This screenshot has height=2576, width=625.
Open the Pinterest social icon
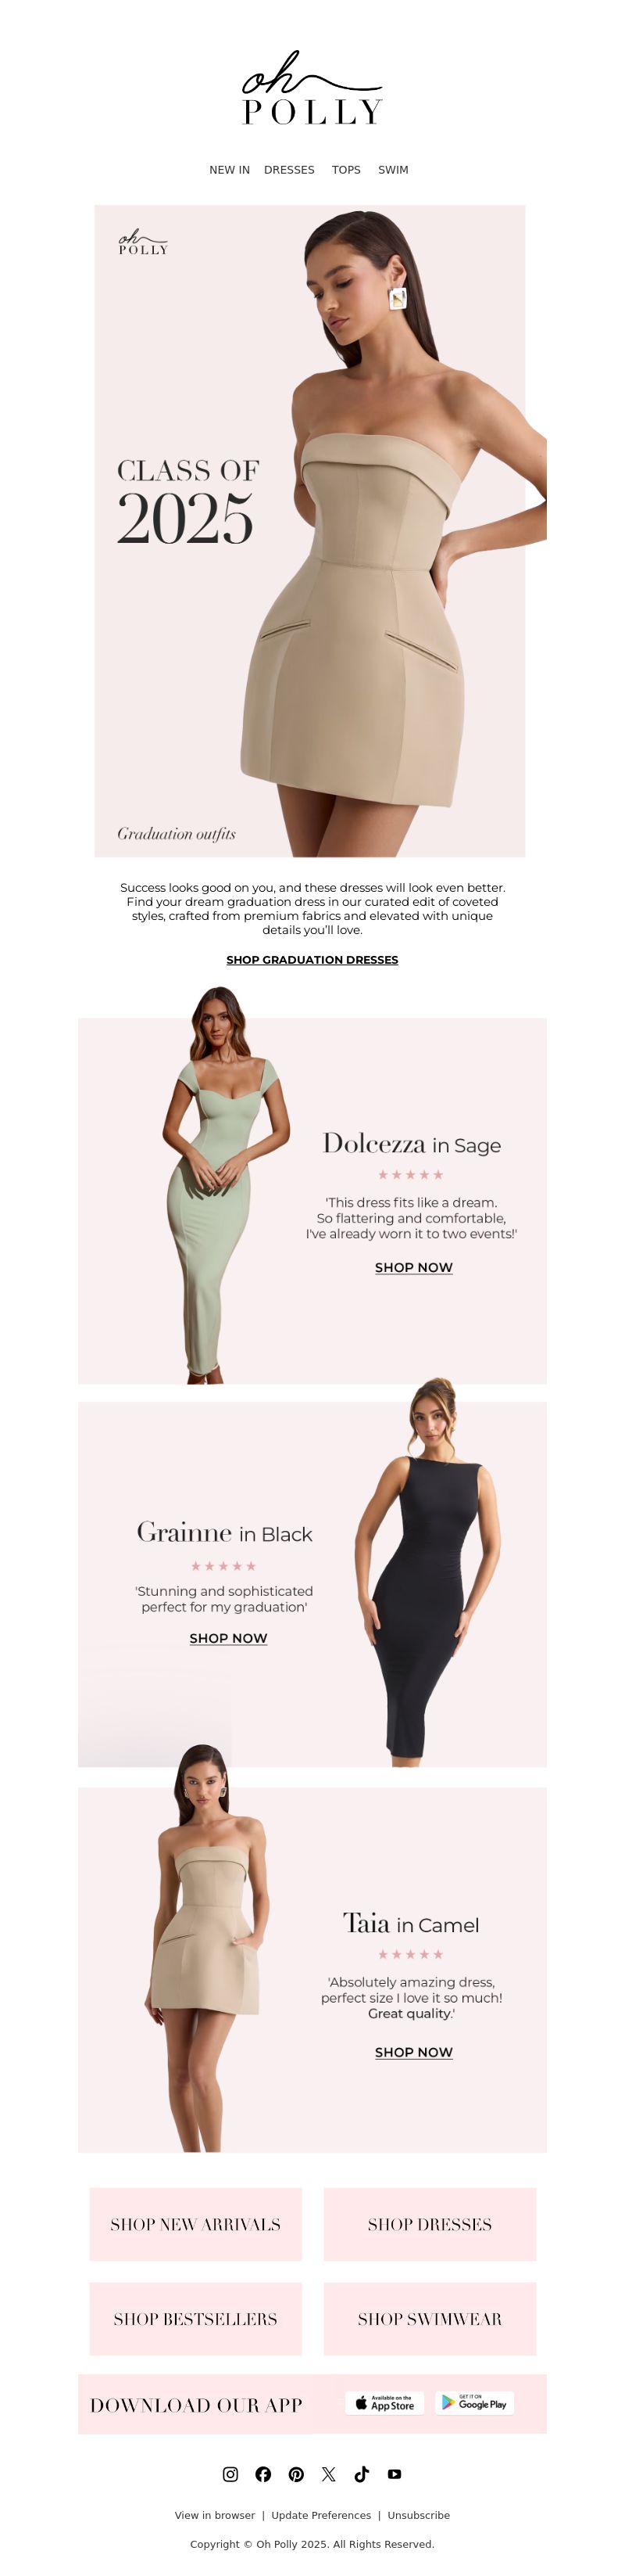click(297, 2473)
